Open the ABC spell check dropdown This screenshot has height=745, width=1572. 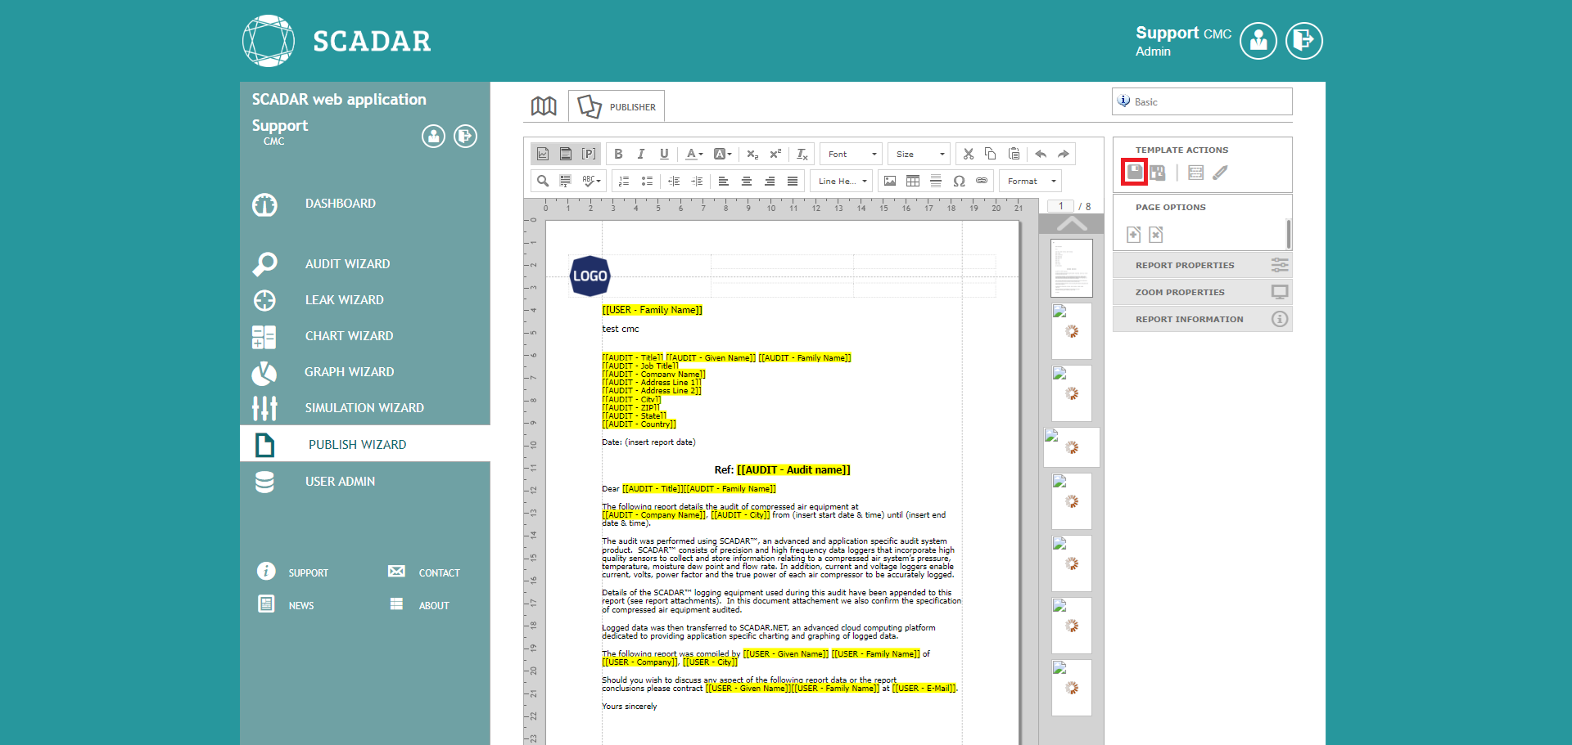(591, 181)
